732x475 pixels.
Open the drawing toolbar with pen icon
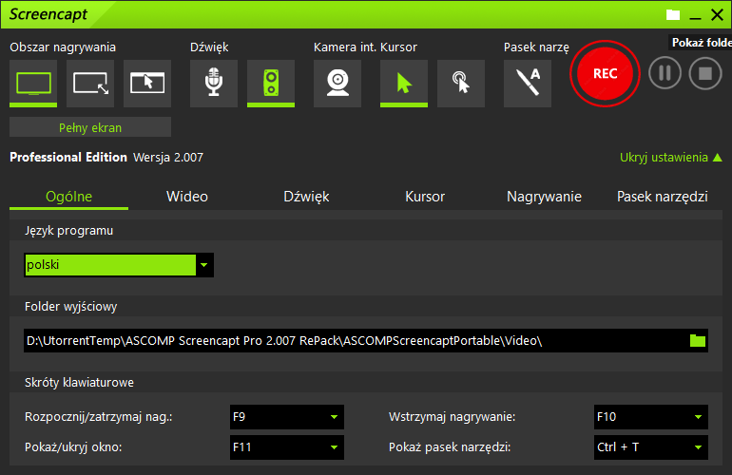(x=528, y=83)
